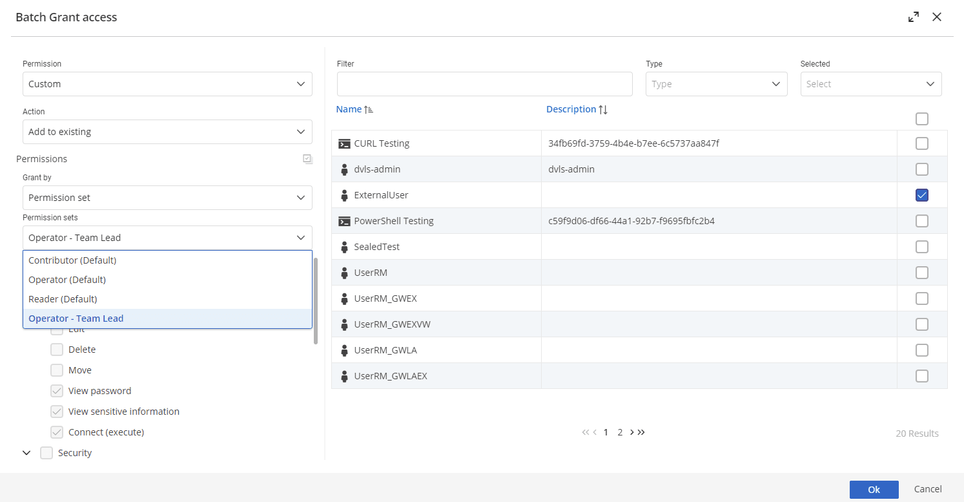Click the Description column sort icon

pos(602,109)
